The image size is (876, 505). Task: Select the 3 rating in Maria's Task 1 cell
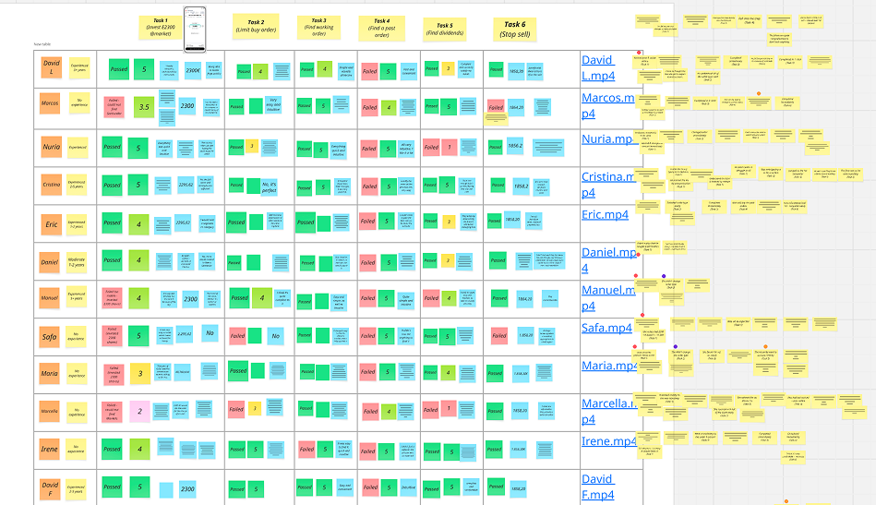tap(140, 374)
